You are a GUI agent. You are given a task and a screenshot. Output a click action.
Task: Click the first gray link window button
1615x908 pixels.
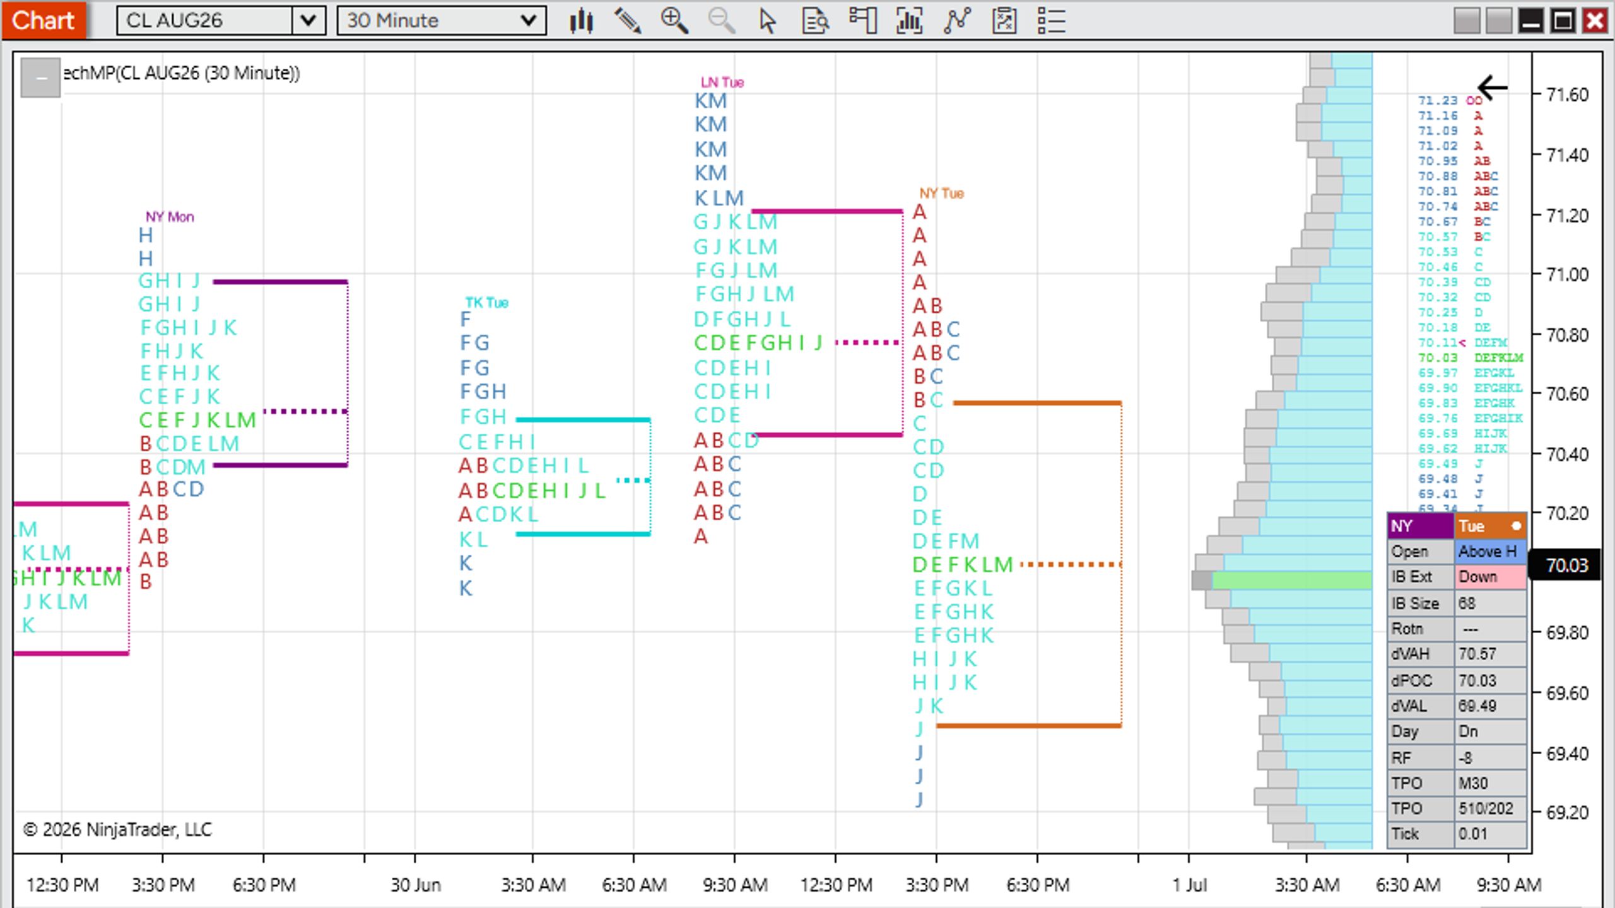click(1467, 21)
